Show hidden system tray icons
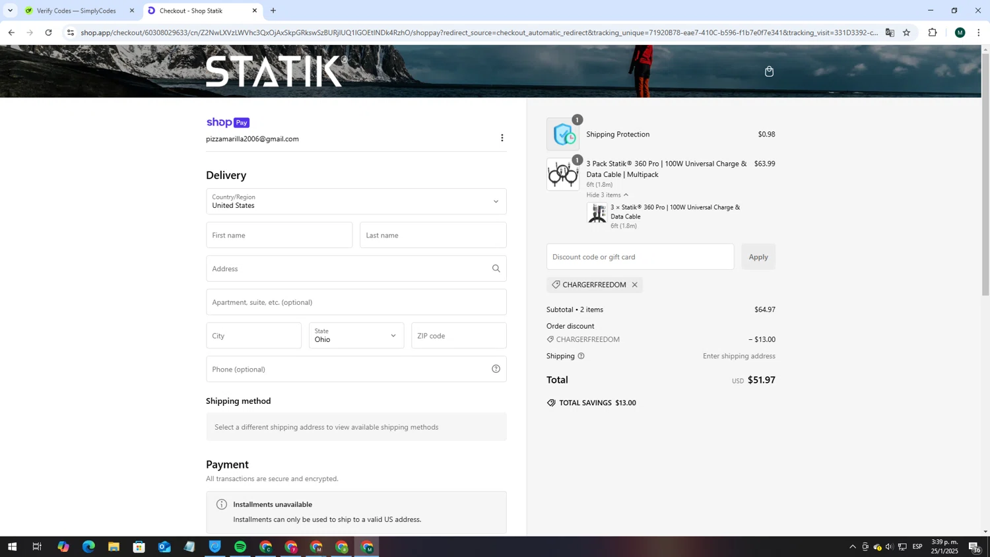Screen dimensions: 990x557 click(853, 546)
